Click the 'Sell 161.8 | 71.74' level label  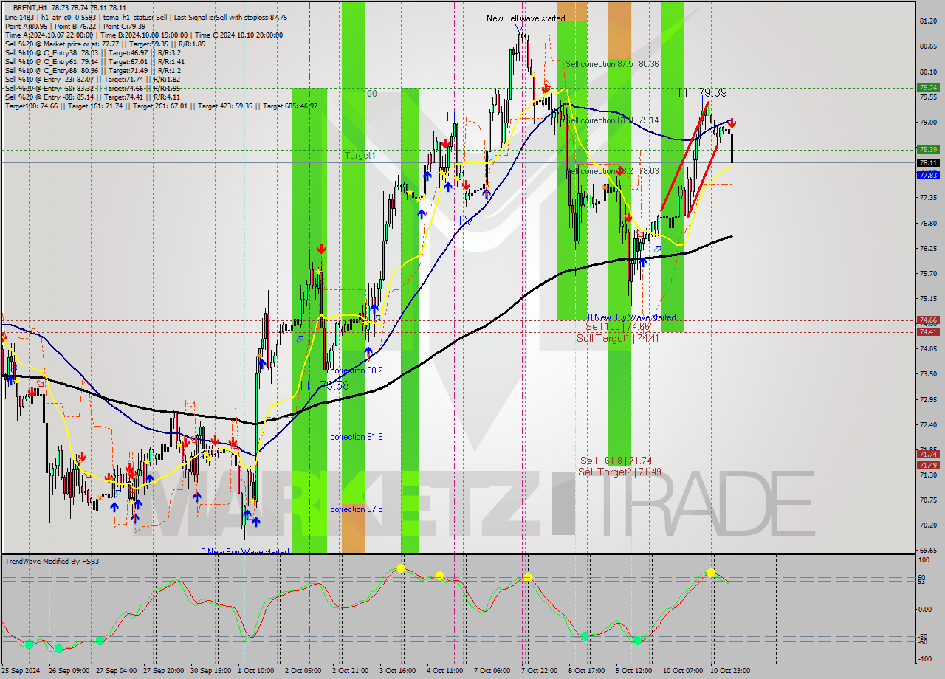(x=616, y=461)
